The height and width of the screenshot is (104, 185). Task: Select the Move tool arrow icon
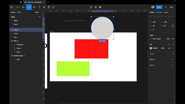click(17, 7)
